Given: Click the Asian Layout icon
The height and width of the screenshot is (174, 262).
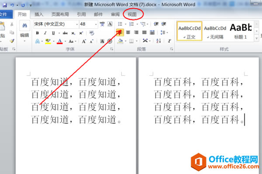Looking at the screenshot, I should [145, 41].
